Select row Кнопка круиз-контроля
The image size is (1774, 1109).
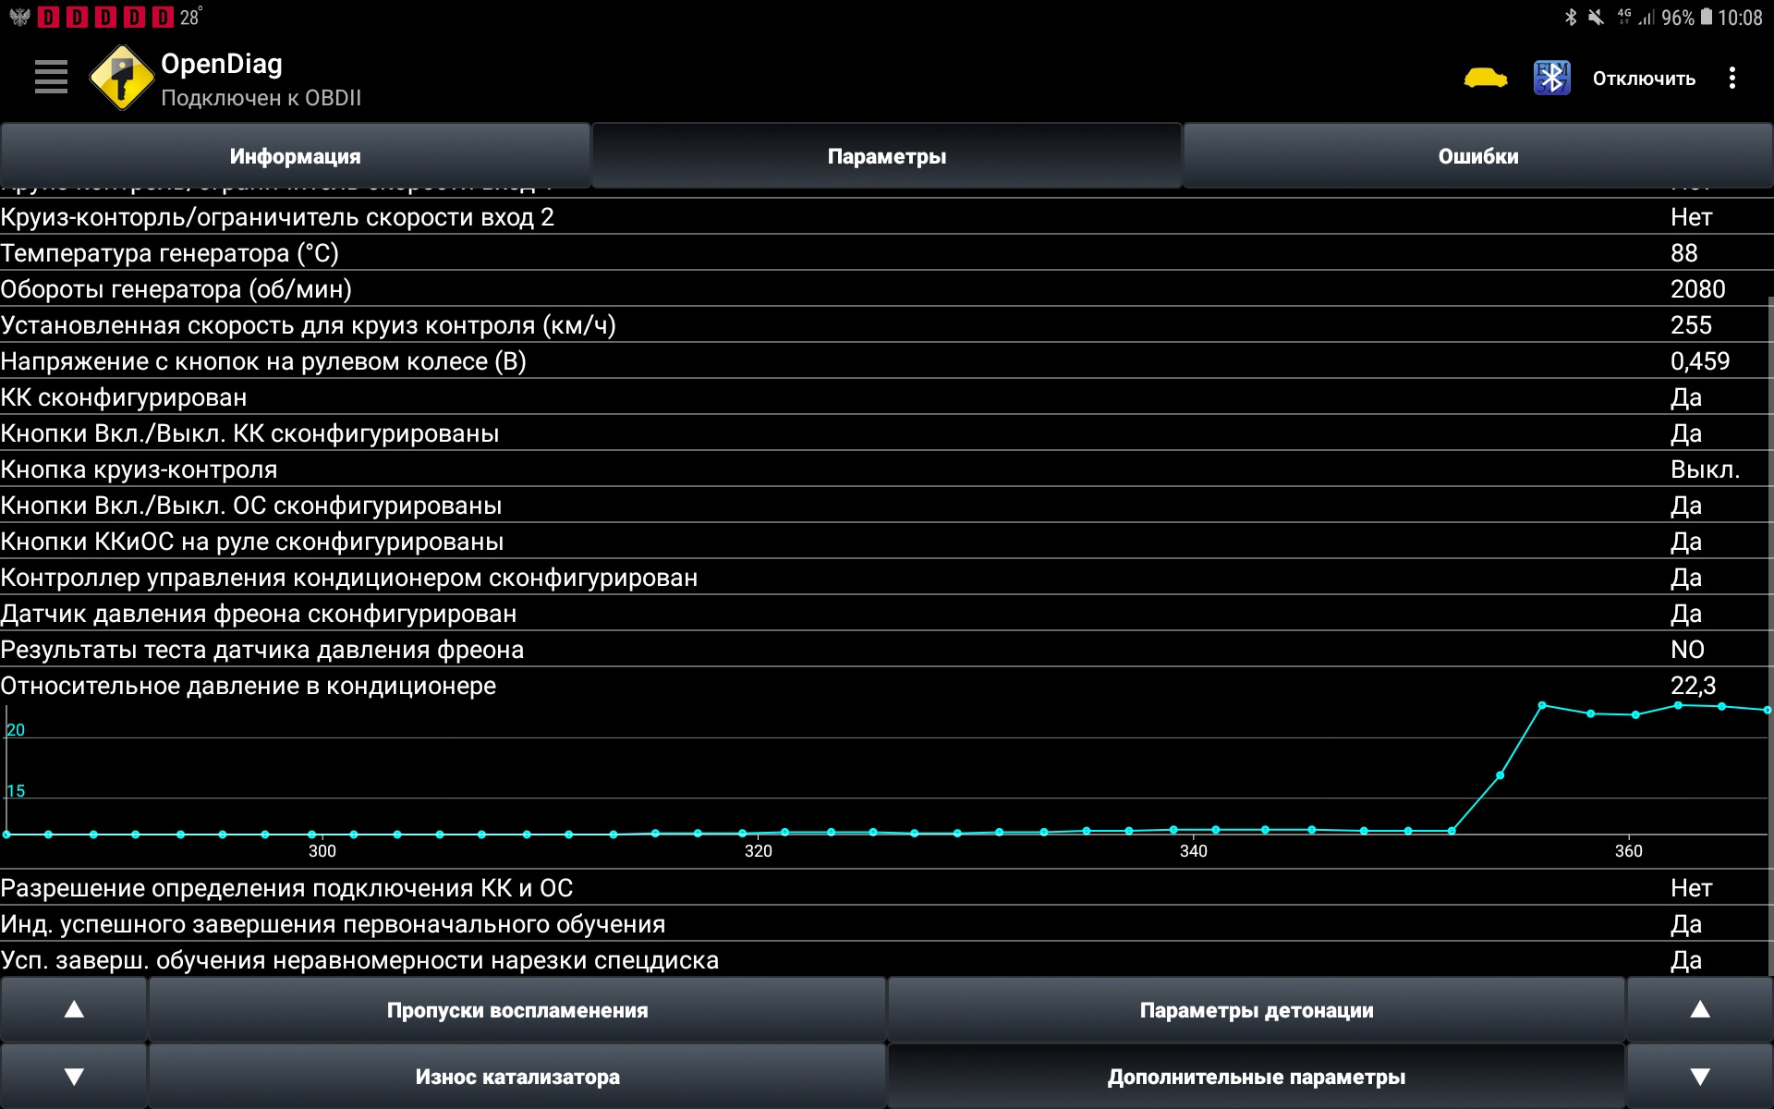tap(887, 469)
